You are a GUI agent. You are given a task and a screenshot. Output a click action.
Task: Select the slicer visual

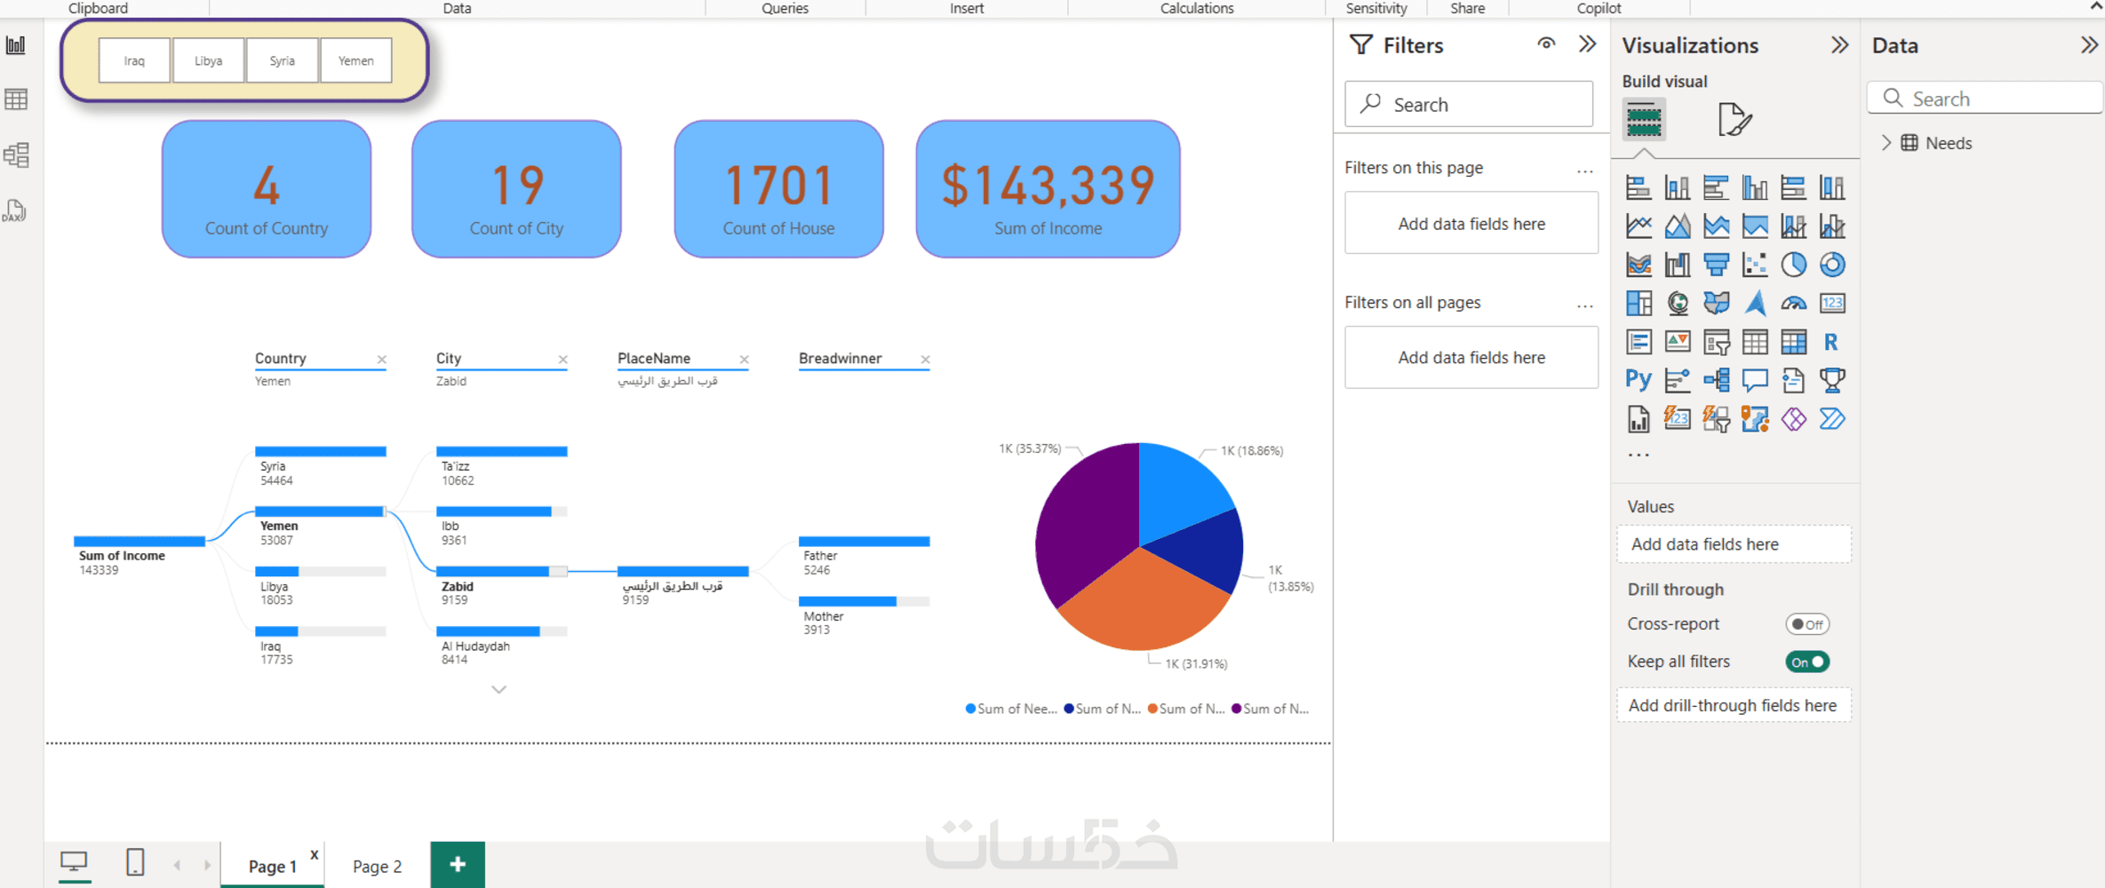pyautogui.click(x=1716, y=342)
